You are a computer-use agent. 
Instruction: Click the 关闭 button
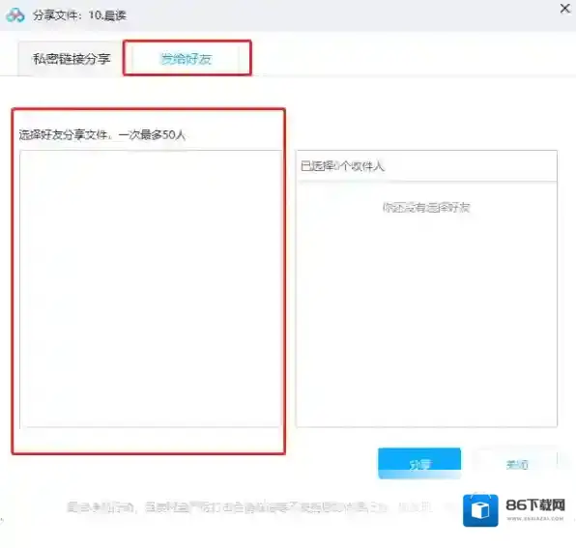pos(516,464)
